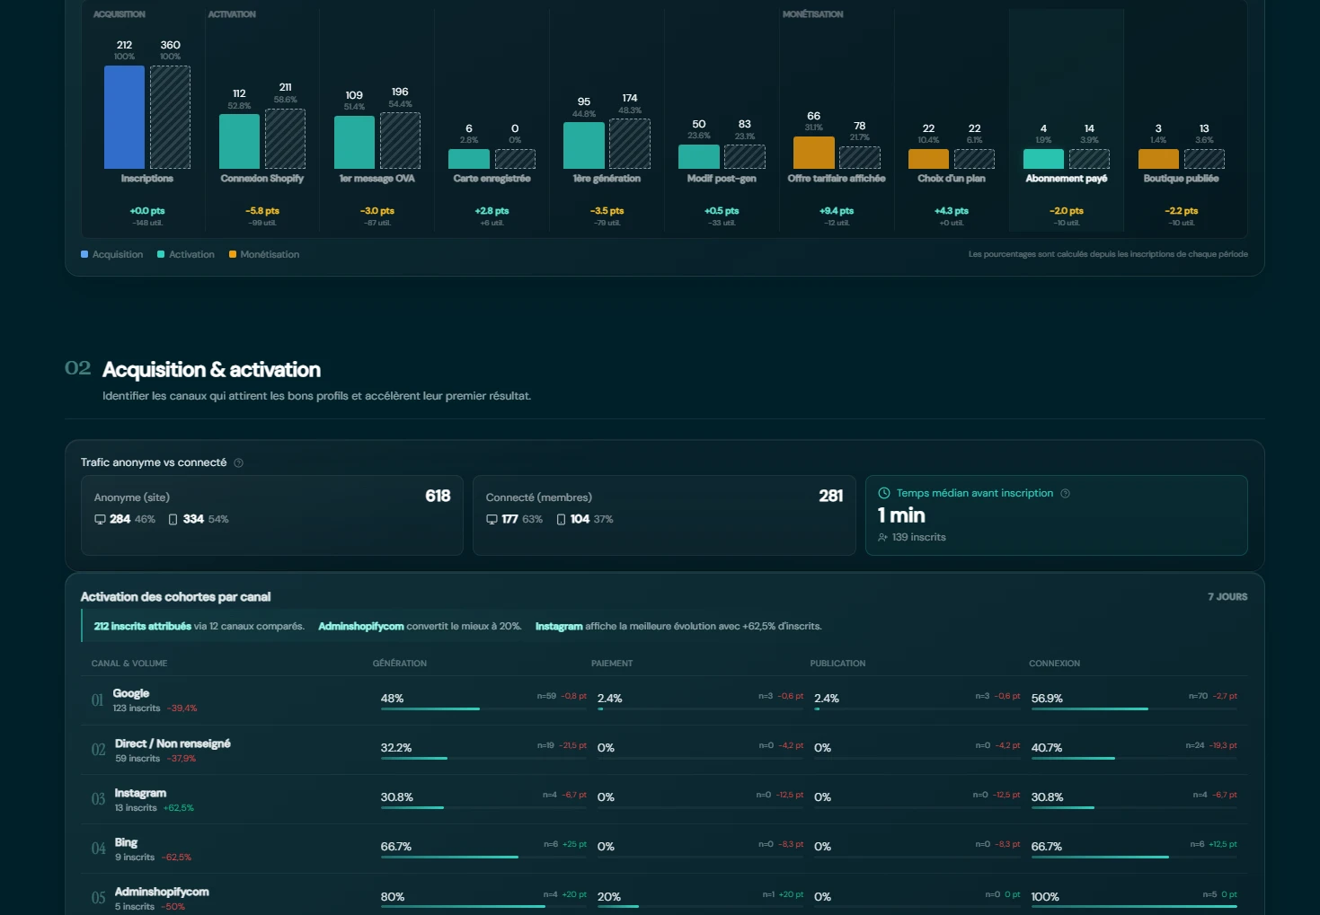The image size is (1320, 915).
Task: Click mobile icon next to 104 in Connecté
Action: (561, 520)
